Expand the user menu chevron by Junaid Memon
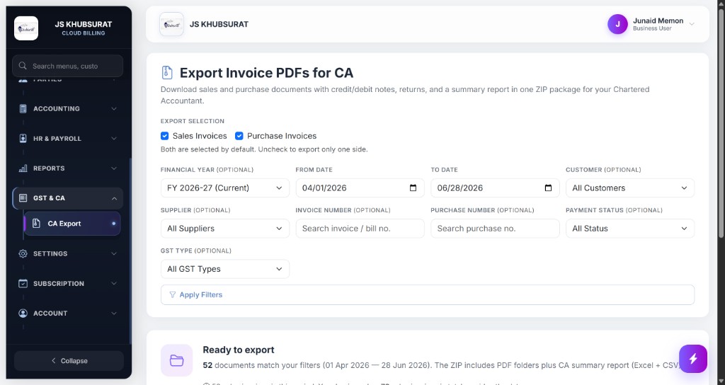Screen dimensions: 725x385 pyautogui.click(x=692, y=24)
